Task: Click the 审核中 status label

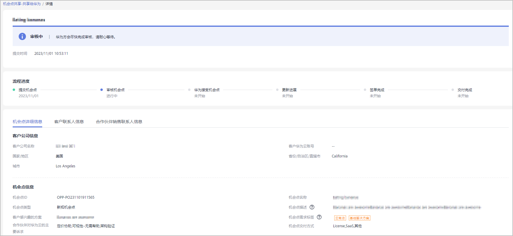Action: pos(36,36)
